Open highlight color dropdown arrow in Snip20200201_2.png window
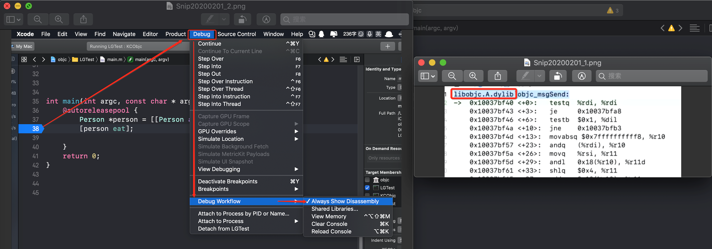 (224, 19)
